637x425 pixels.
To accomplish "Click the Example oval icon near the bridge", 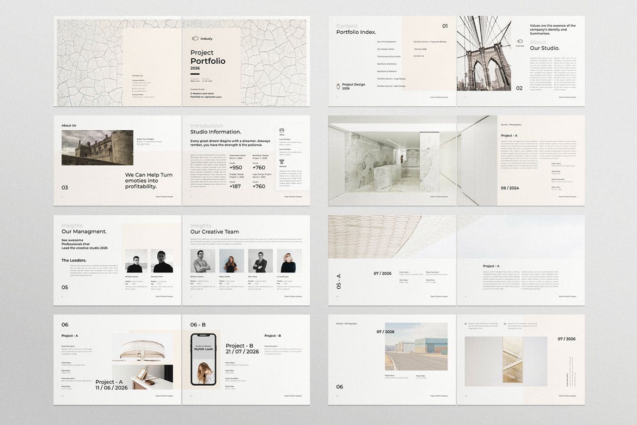I will (519, 40).
